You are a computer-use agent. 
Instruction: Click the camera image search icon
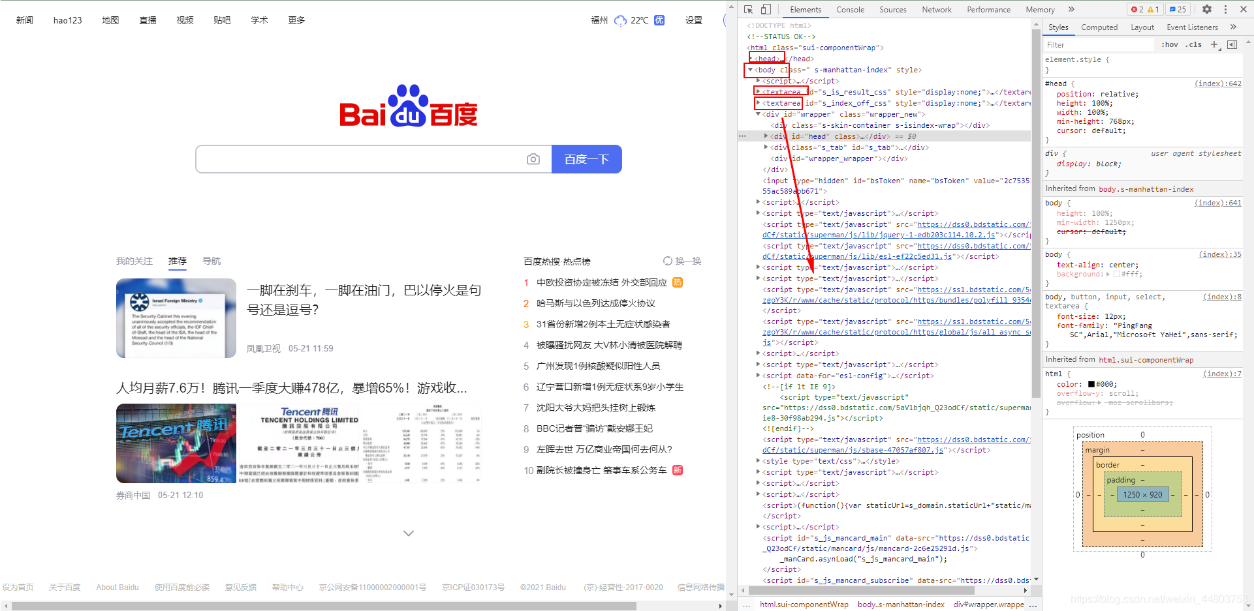point(533,159)
